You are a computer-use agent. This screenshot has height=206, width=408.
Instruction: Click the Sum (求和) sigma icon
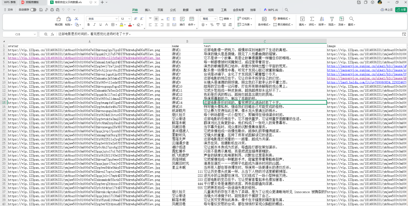point(312,19)
